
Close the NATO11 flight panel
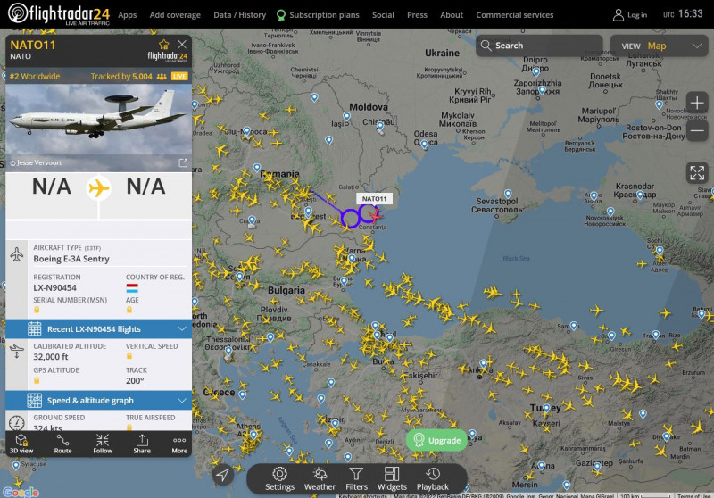pos(182,44)
